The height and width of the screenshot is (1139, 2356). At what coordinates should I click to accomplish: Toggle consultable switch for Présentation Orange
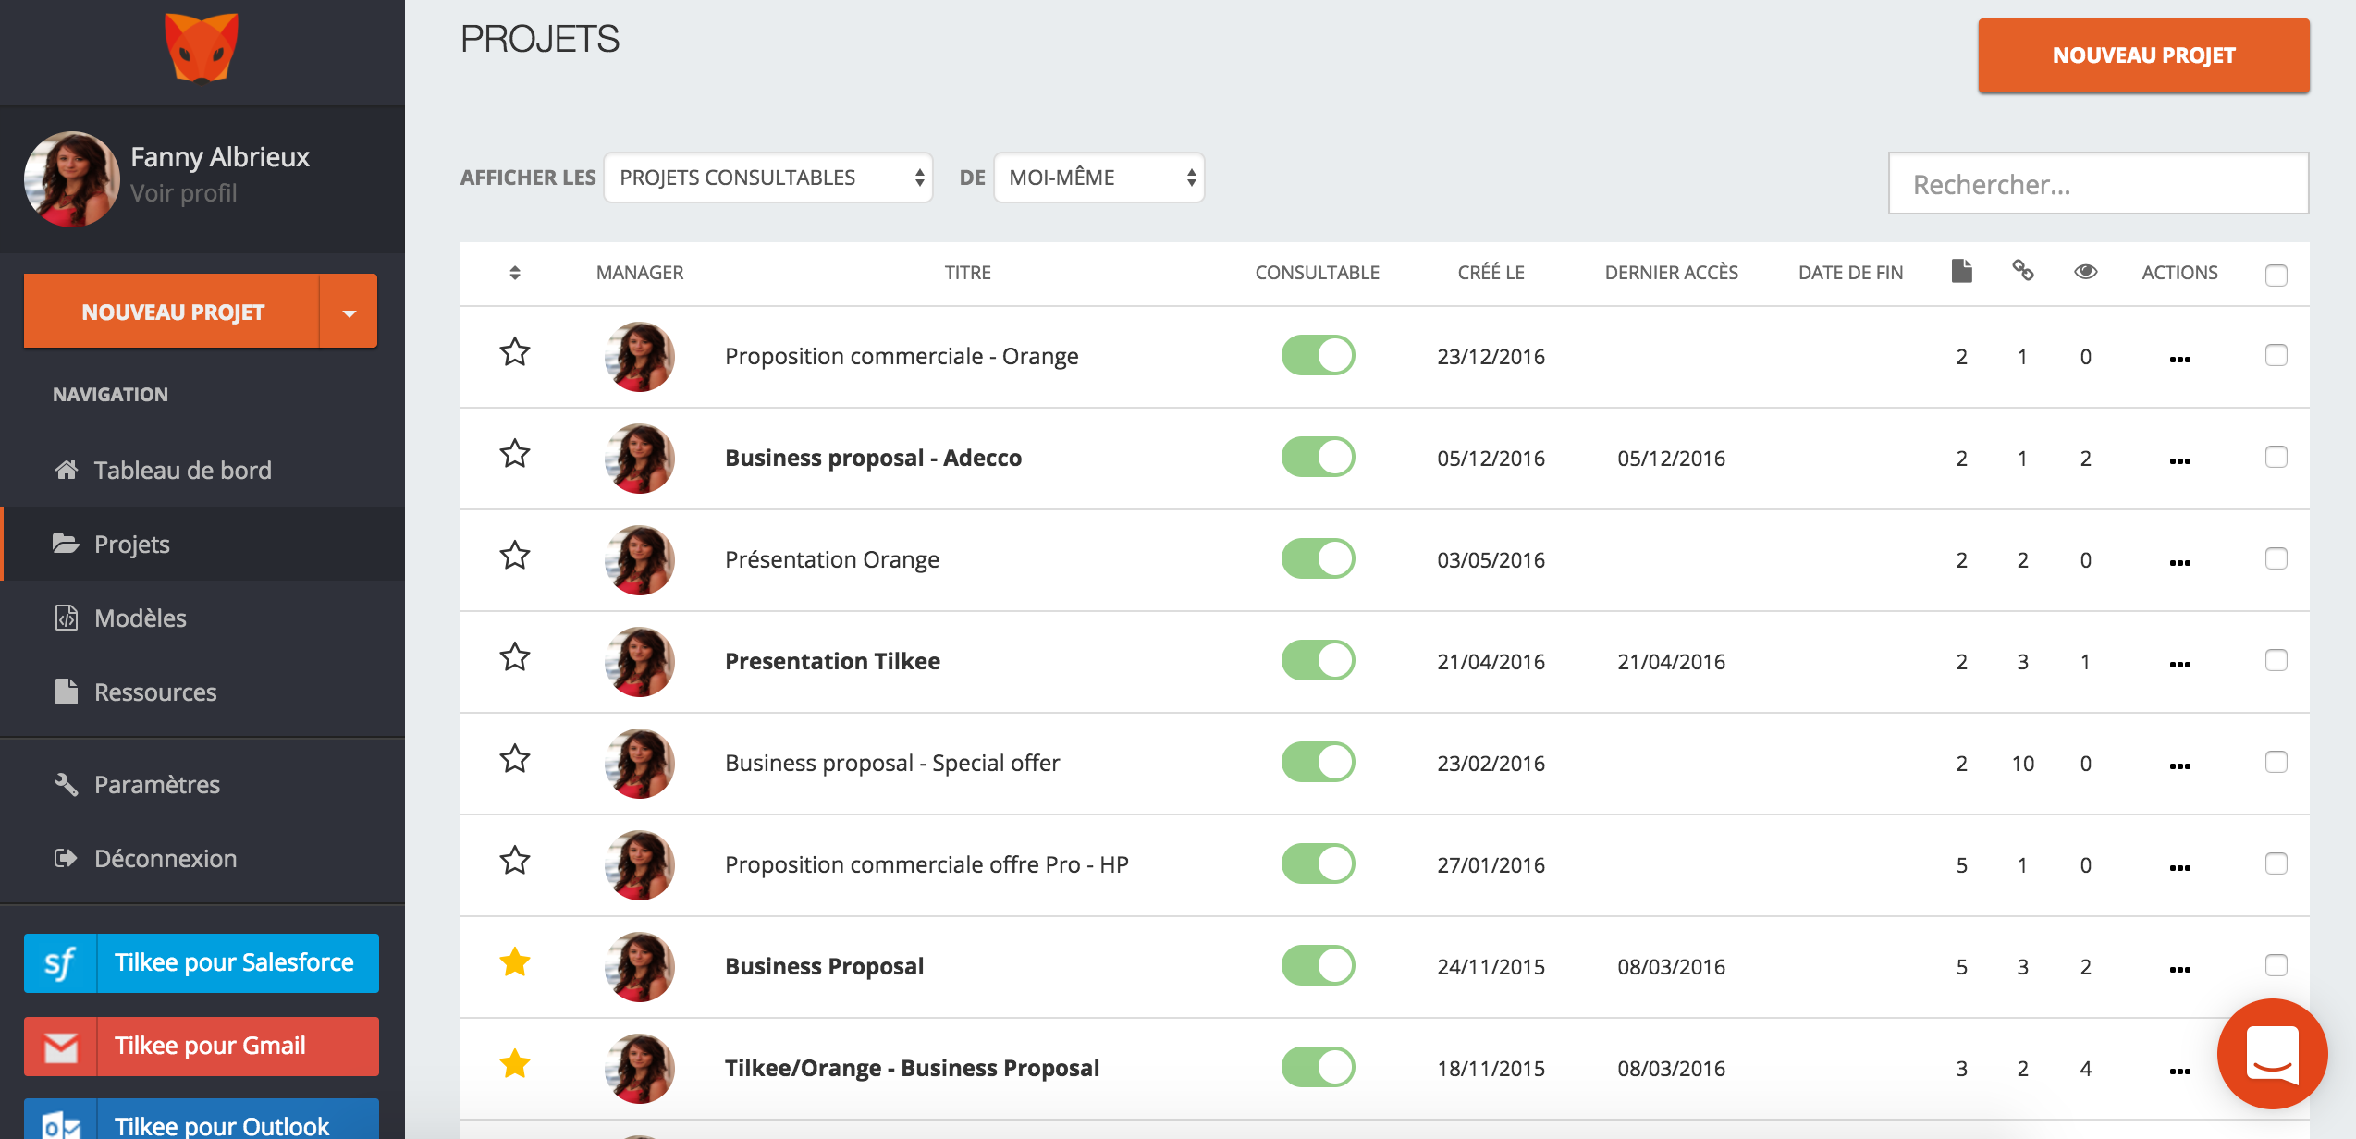[x=1318, y=558]
